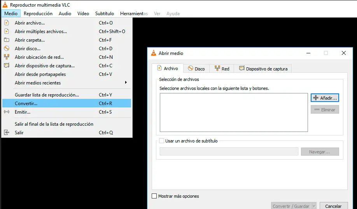Viewport: 357px width, 209px height.
Task: Open the Herramientas menu
Action: [x=134, y=14]
